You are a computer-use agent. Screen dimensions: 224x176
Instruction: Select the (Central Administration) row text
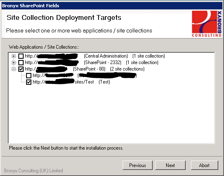click(106, 56)
